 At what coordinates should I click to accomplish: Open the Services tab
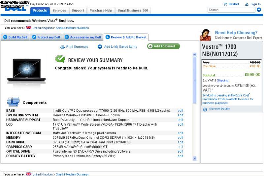click(x=59, y=11)
